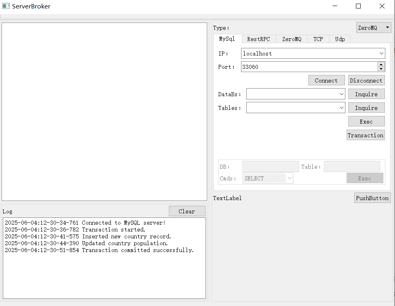Open the ZeroMQ tab

point(291,39)
